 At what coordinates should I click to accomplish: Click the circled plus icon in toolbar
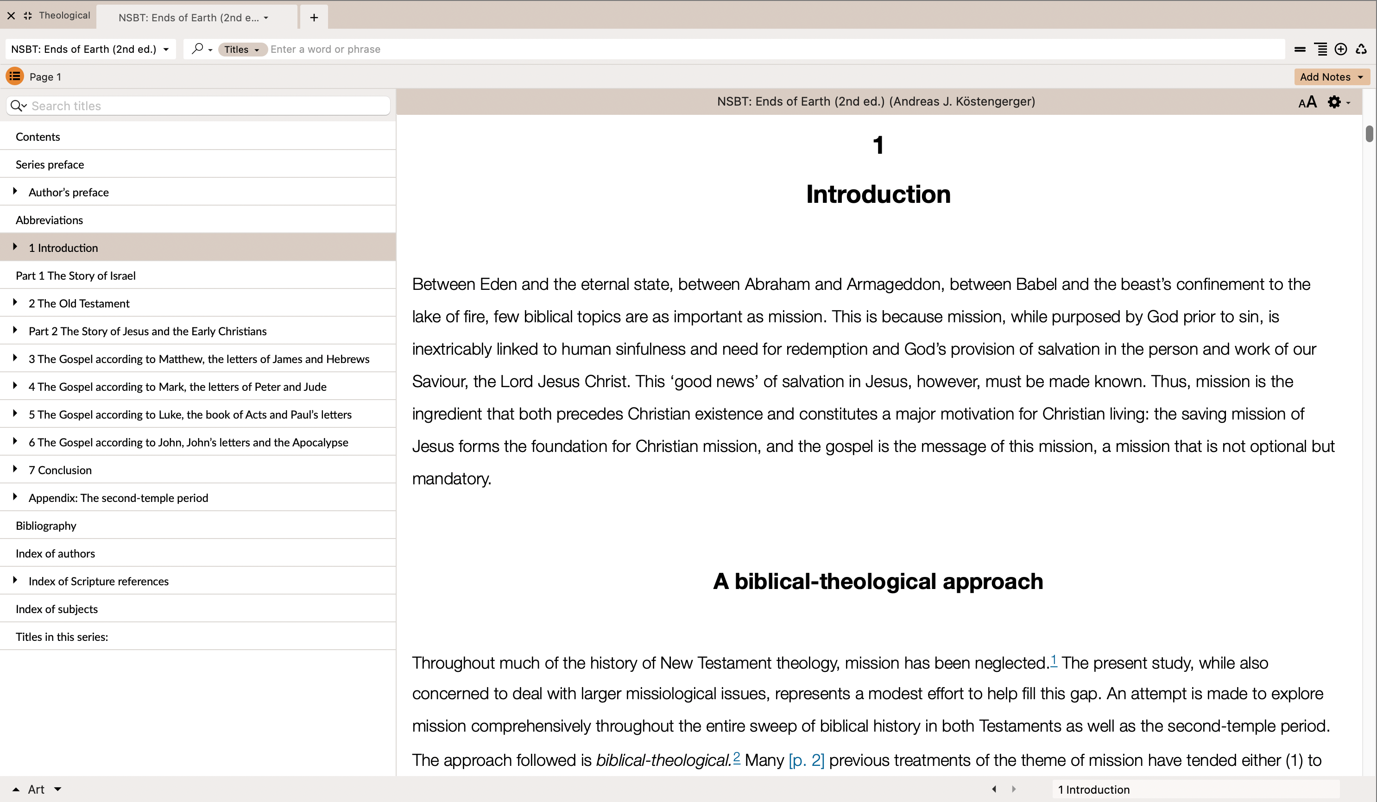pos(1341,49)
